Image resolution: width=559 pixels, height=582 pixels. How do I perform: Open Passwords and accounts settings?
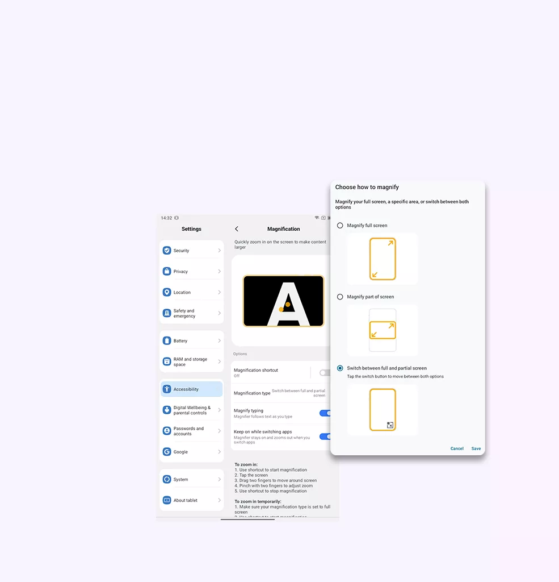click(x=191, y=431)
